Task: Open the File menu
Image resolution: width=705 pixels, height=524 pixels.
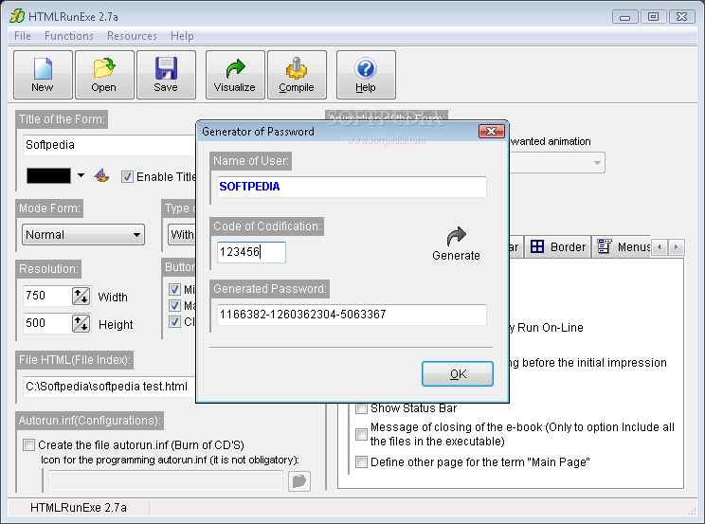Action: point(23,36)
